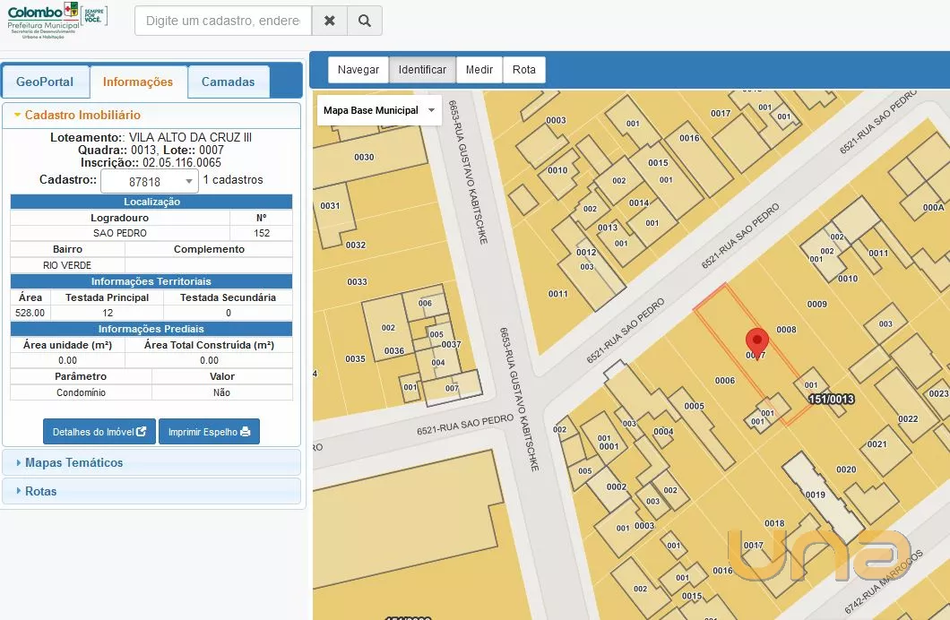Click the Detalhes do Imóvel button
This screenshot has height=620, width=950.
99,432
